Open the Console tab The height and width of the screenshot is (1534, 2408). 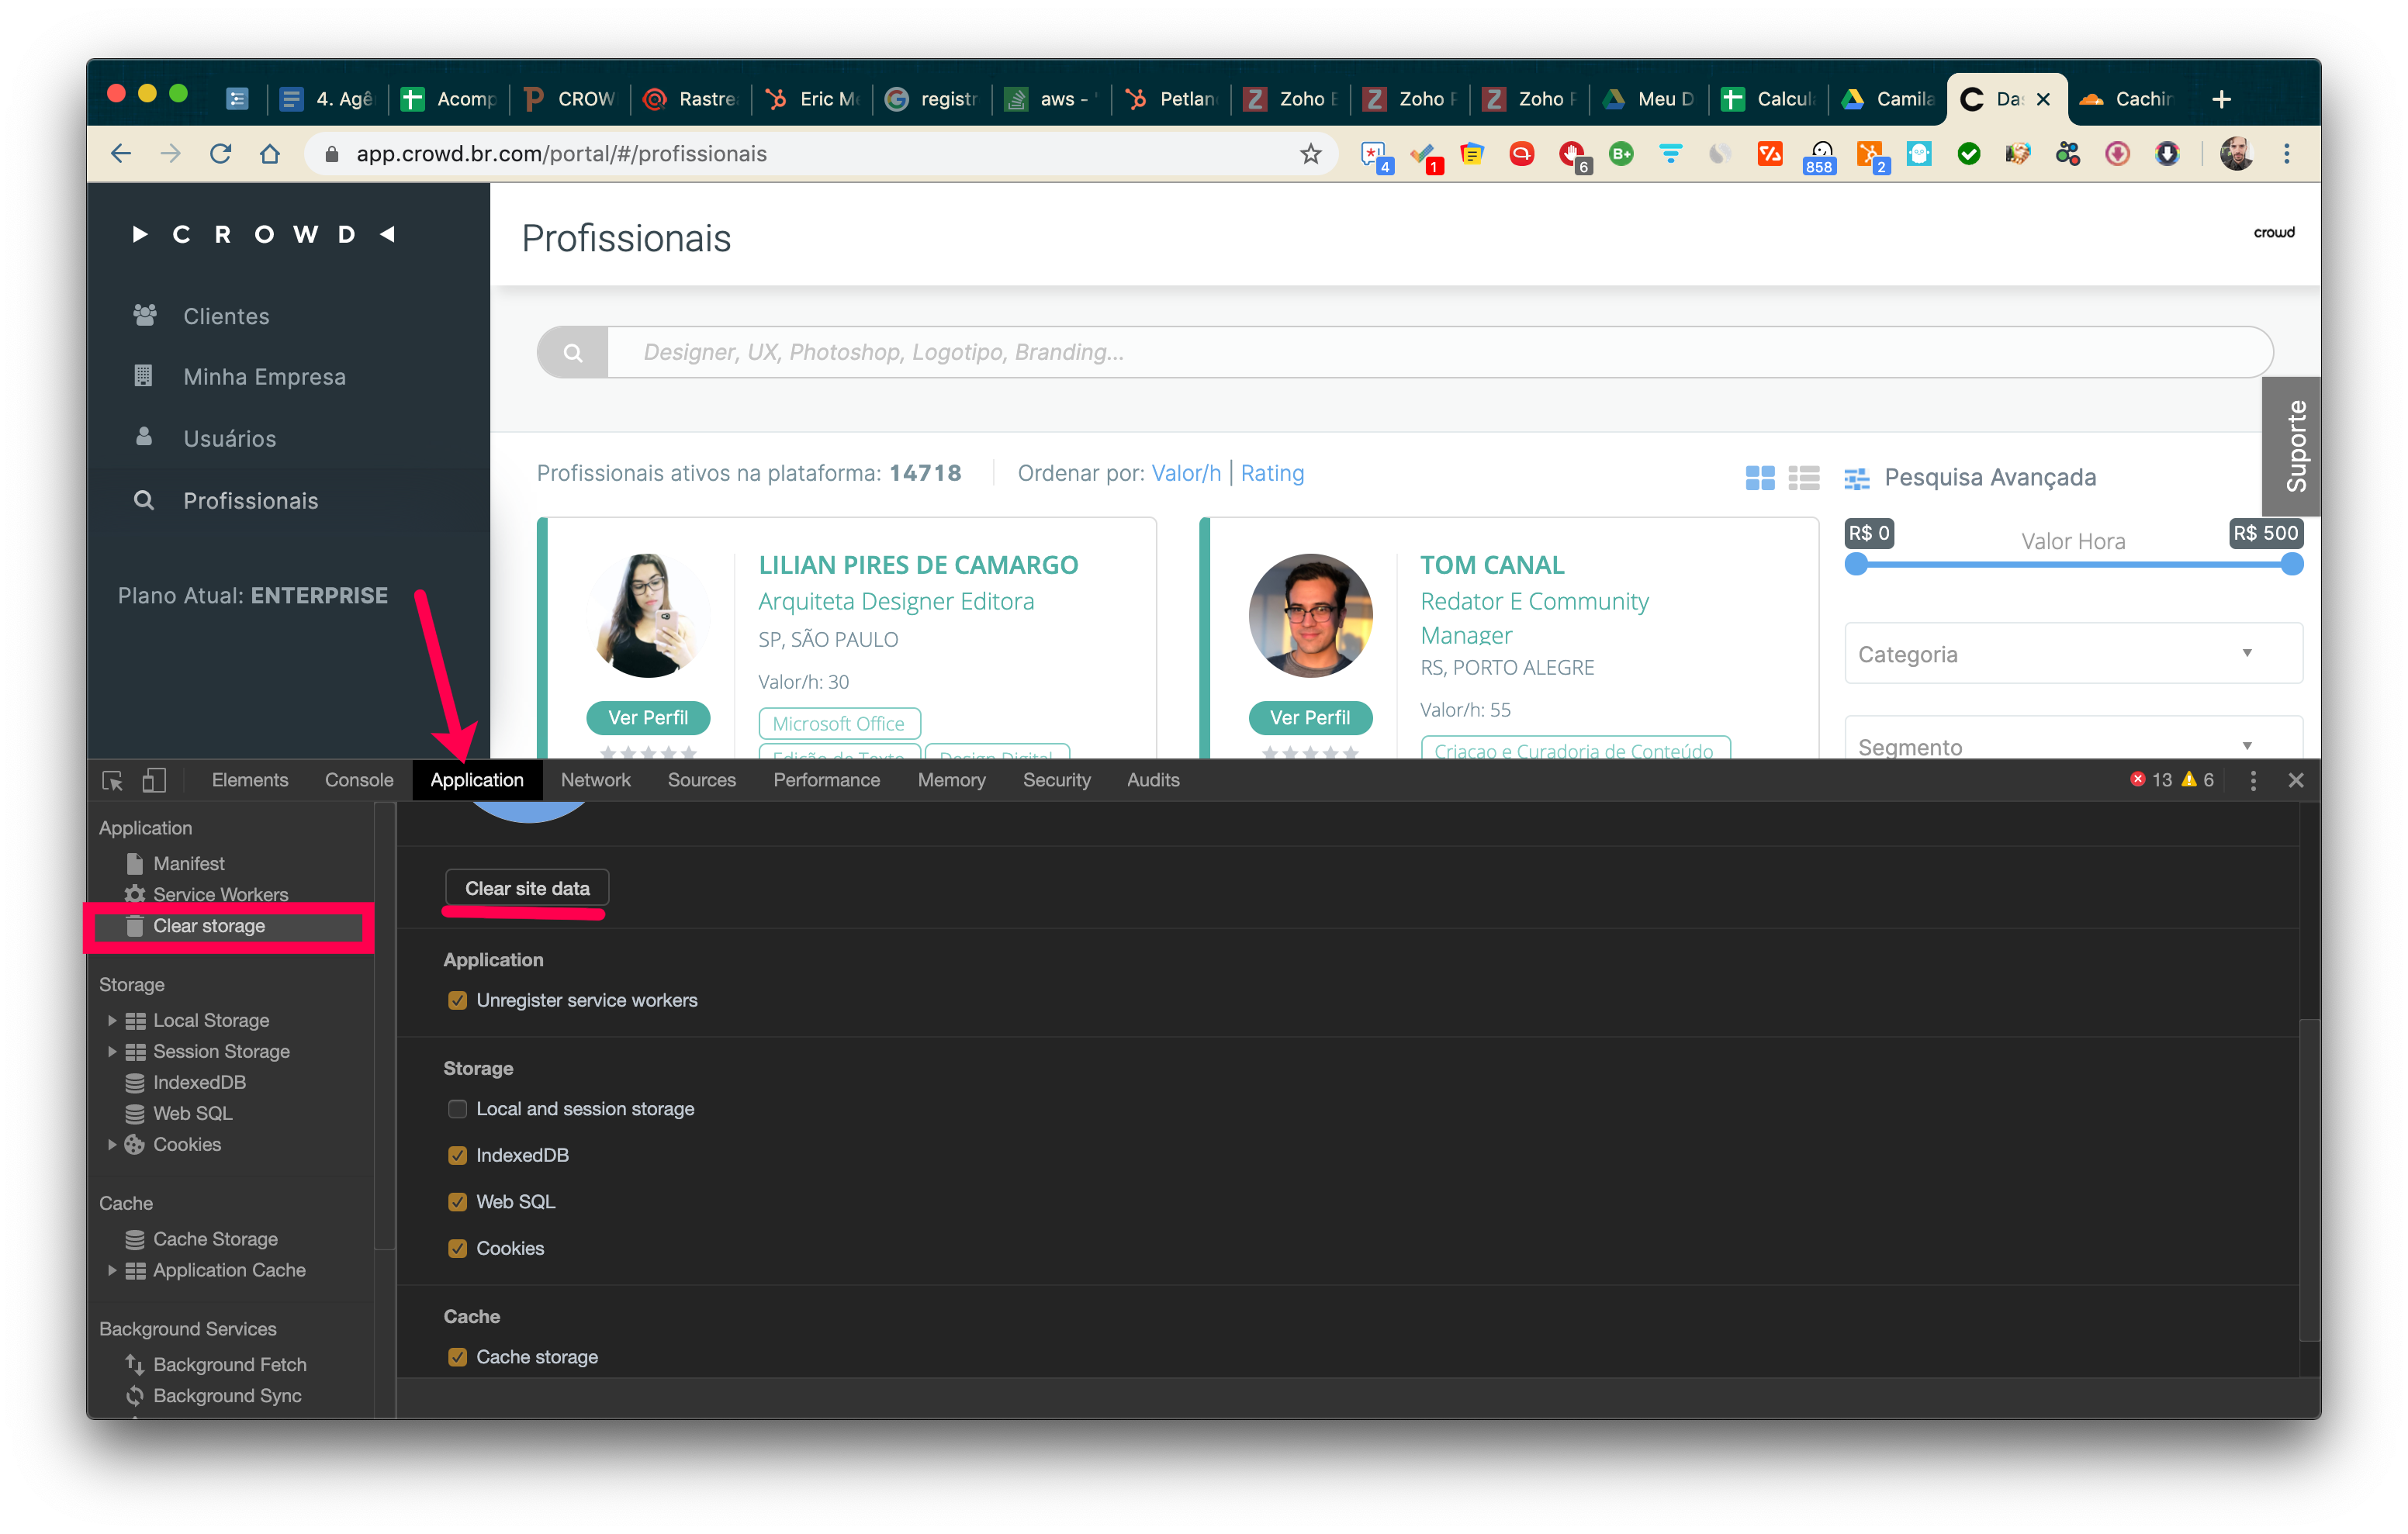tap(358, 780)
